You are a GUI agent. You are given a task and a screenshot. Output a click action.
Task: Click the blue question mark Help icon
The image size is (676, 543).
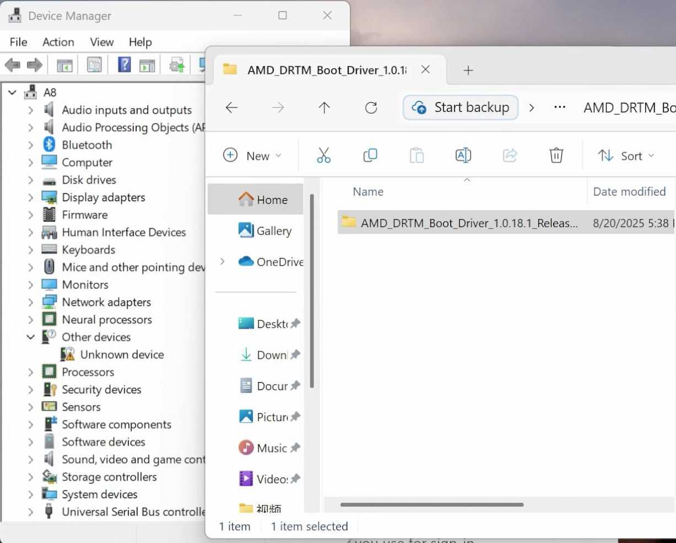coord(125,65)
